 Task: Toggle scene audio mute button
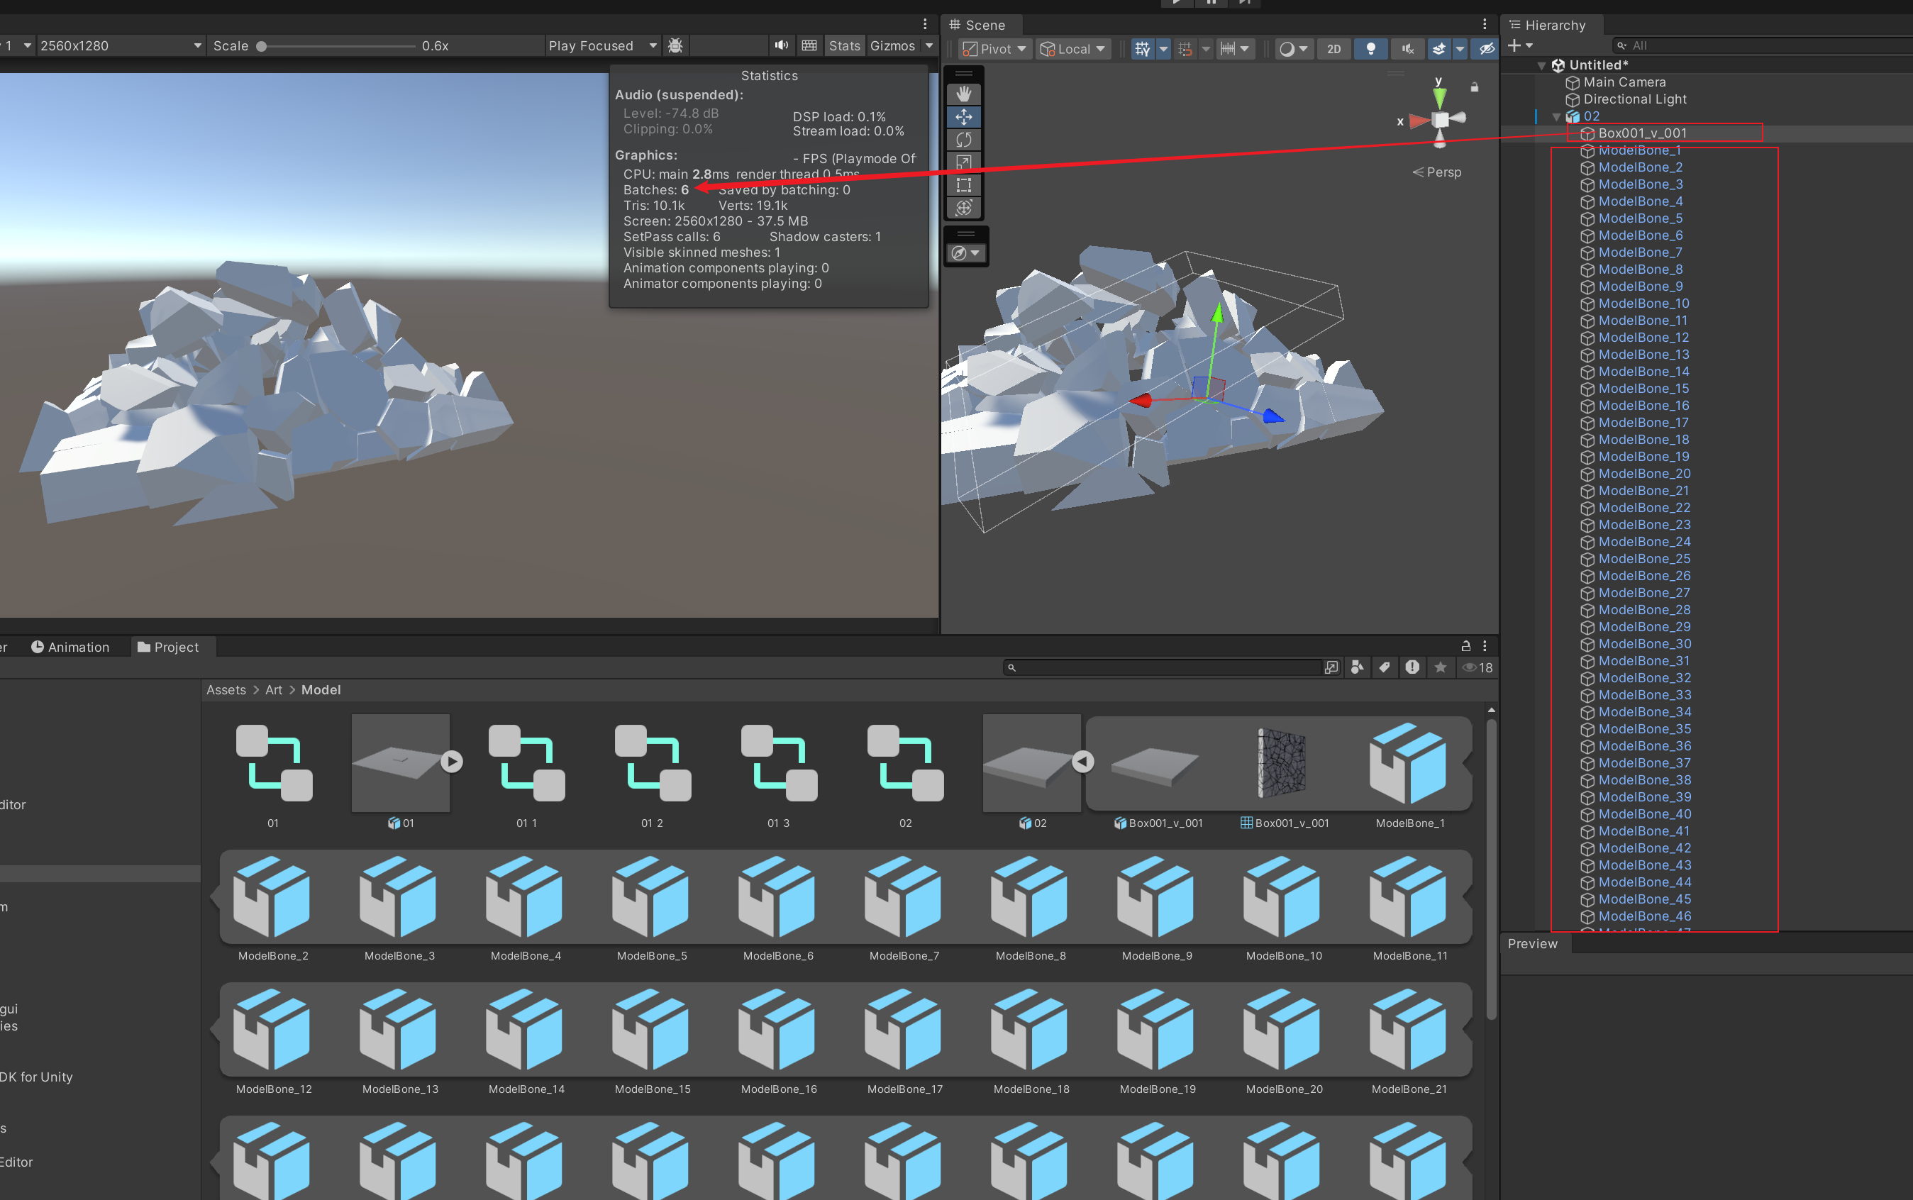[1407, 48]
